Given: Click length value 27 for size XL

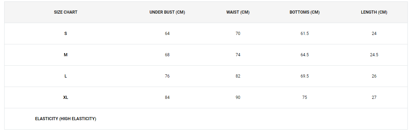Looking at the screenshot, I should tap(374, 97).
